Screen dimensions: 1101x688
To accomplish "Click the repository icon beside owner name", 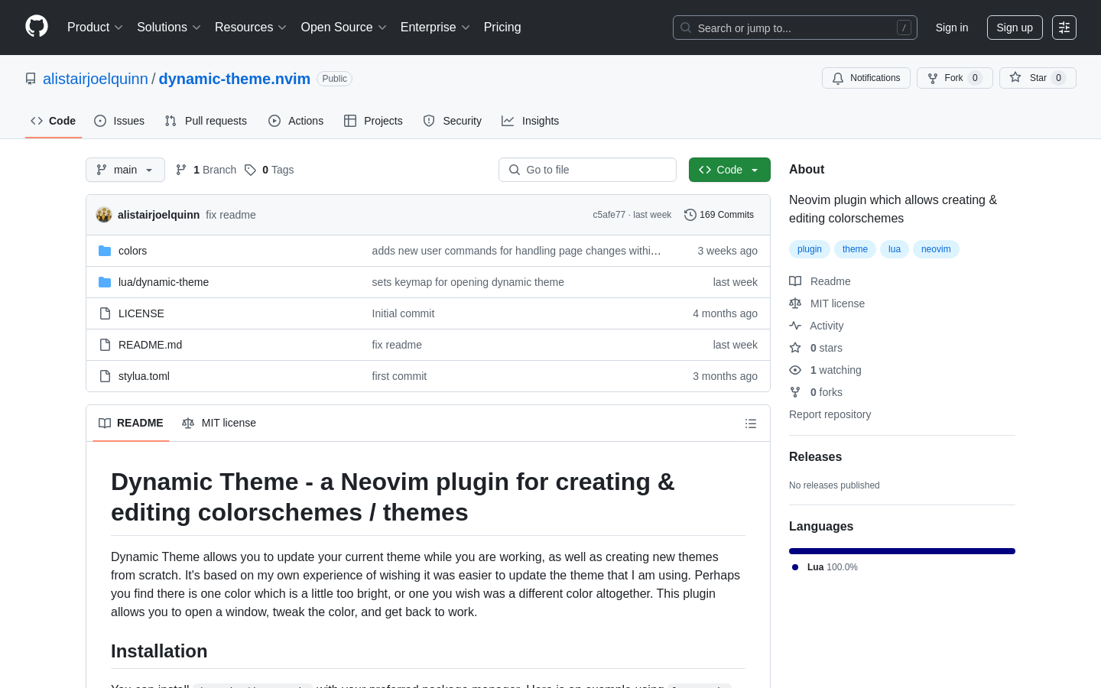I will (x=31, y=79).
